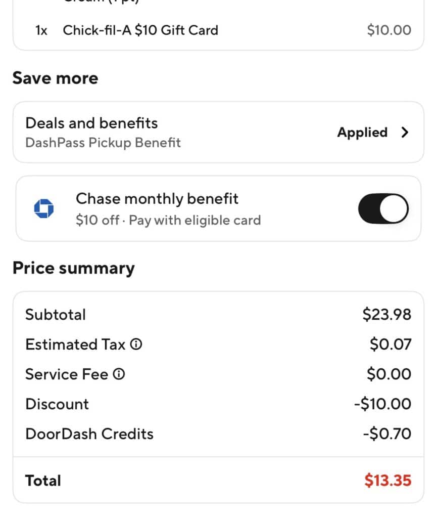Viewport: 437px width, 518px height.
Task: Open the Deals and benefits row title
Action: pyautogui.click(x=91, y=123)
